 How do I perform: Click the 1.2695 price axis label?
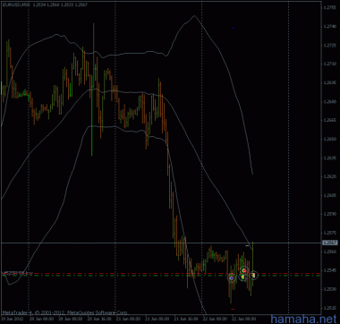point(329,83)
